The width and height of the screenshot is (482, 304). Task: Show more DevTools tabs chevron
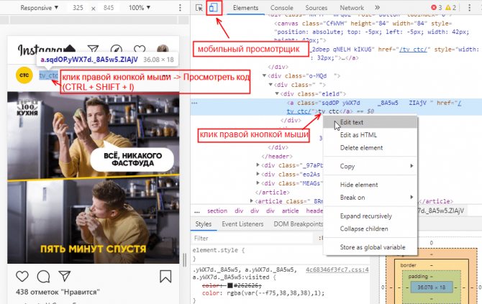coord(377,7)
